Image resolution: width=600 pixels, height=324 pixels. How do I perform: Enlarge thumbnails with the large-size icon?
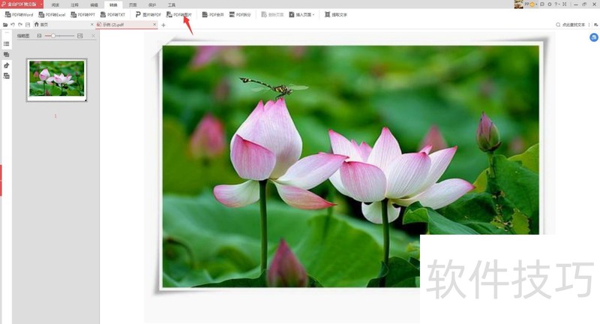(x=80, y=35)
